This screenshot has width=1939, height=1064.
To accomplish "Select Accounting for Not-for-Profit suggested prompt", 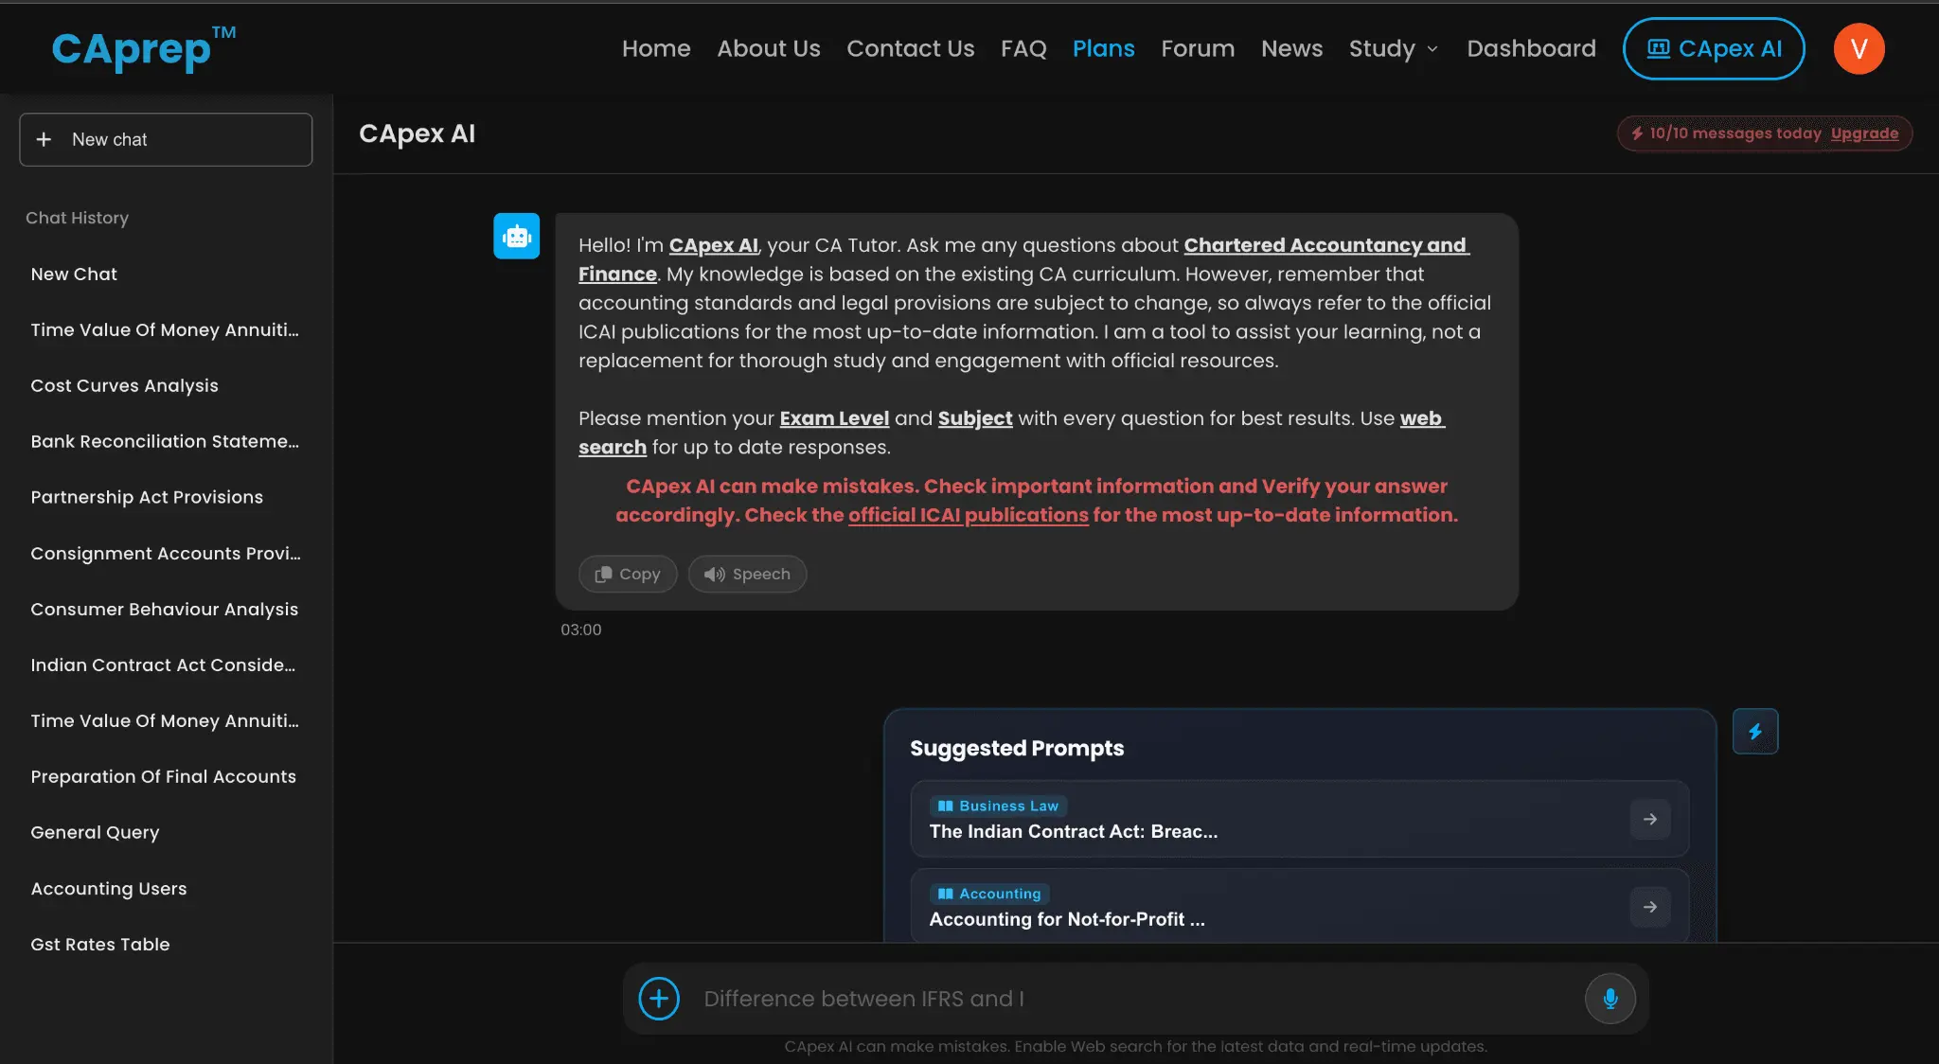I will pos(1299,906).
